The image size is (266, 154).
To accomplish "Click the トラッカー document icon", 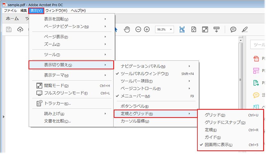I will (39, 103).
